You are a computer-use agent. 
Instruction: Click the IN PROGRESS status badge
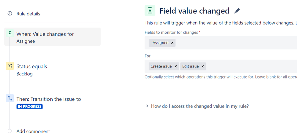pos(29,107)
